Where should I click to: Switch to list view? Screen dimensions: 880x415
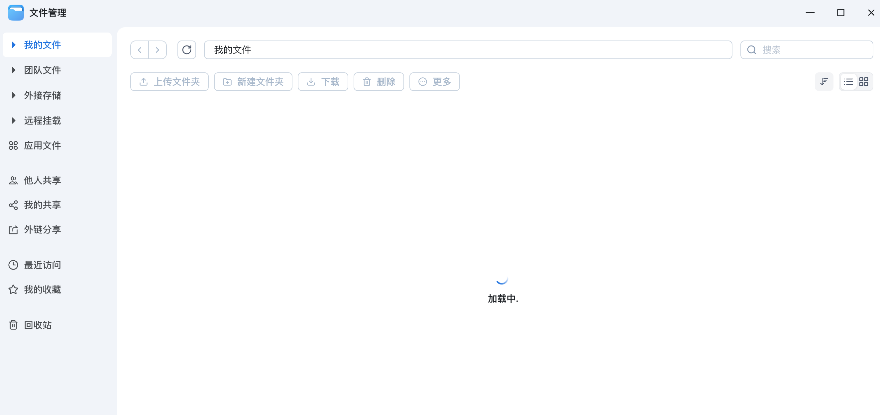(x=848, y=82)
